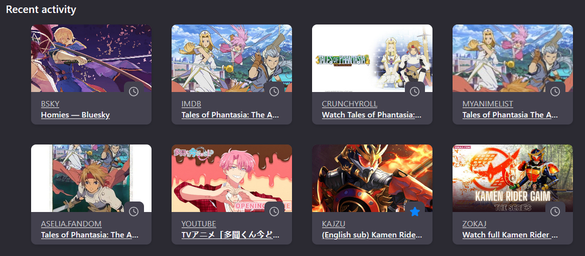The width and height of the screenshot is (585, 256).
Task: Open the Aselia Fandom Tales of Phantasia link
Action: coord(89,235)
